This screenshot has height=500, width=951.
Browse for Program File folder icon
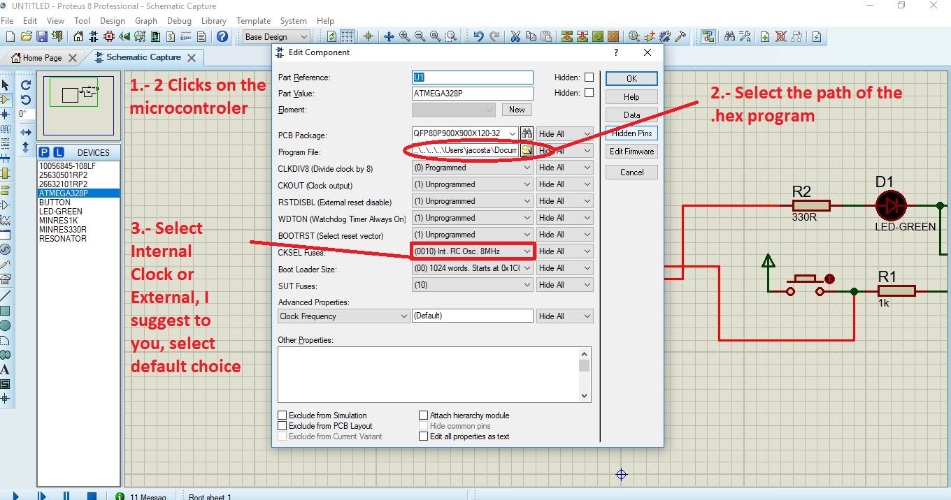coord(527,150)
